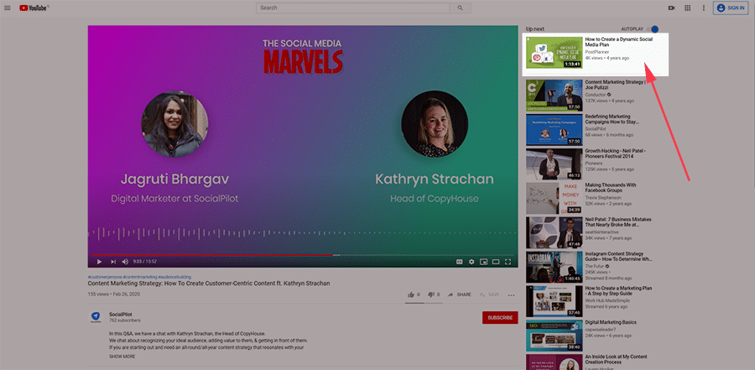This screenshot has width=755, height=370.
Task: Open the hamburger guide menu
Action: click(x=9, y=8)
